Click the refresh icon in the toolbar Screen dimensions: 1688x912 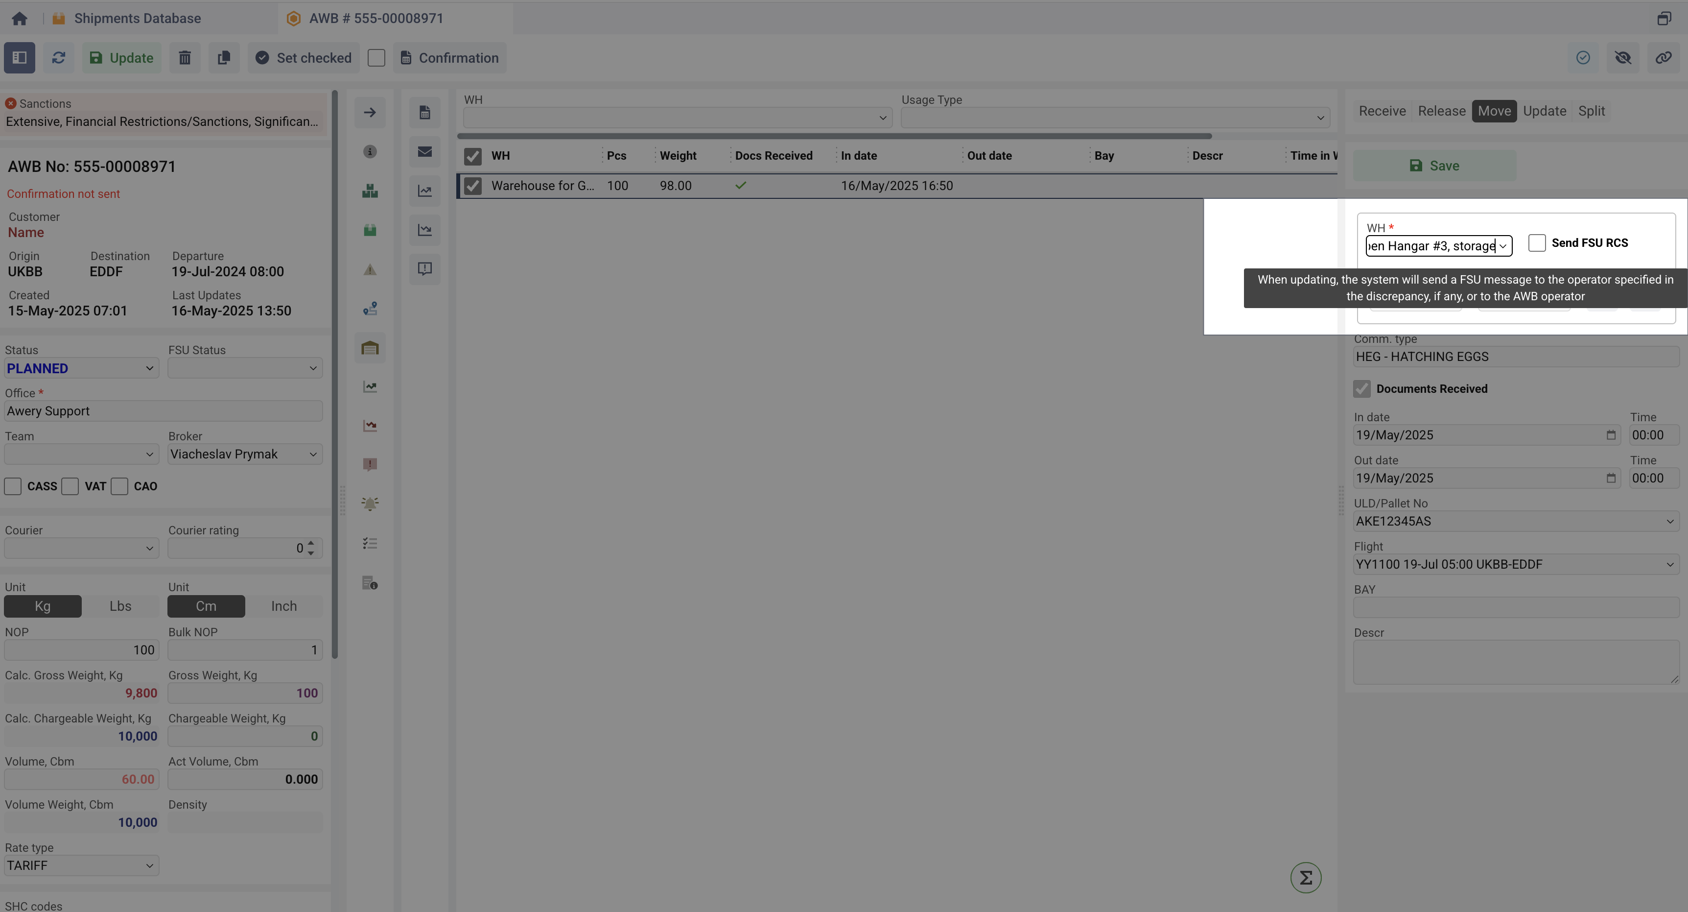pos(58,58)
